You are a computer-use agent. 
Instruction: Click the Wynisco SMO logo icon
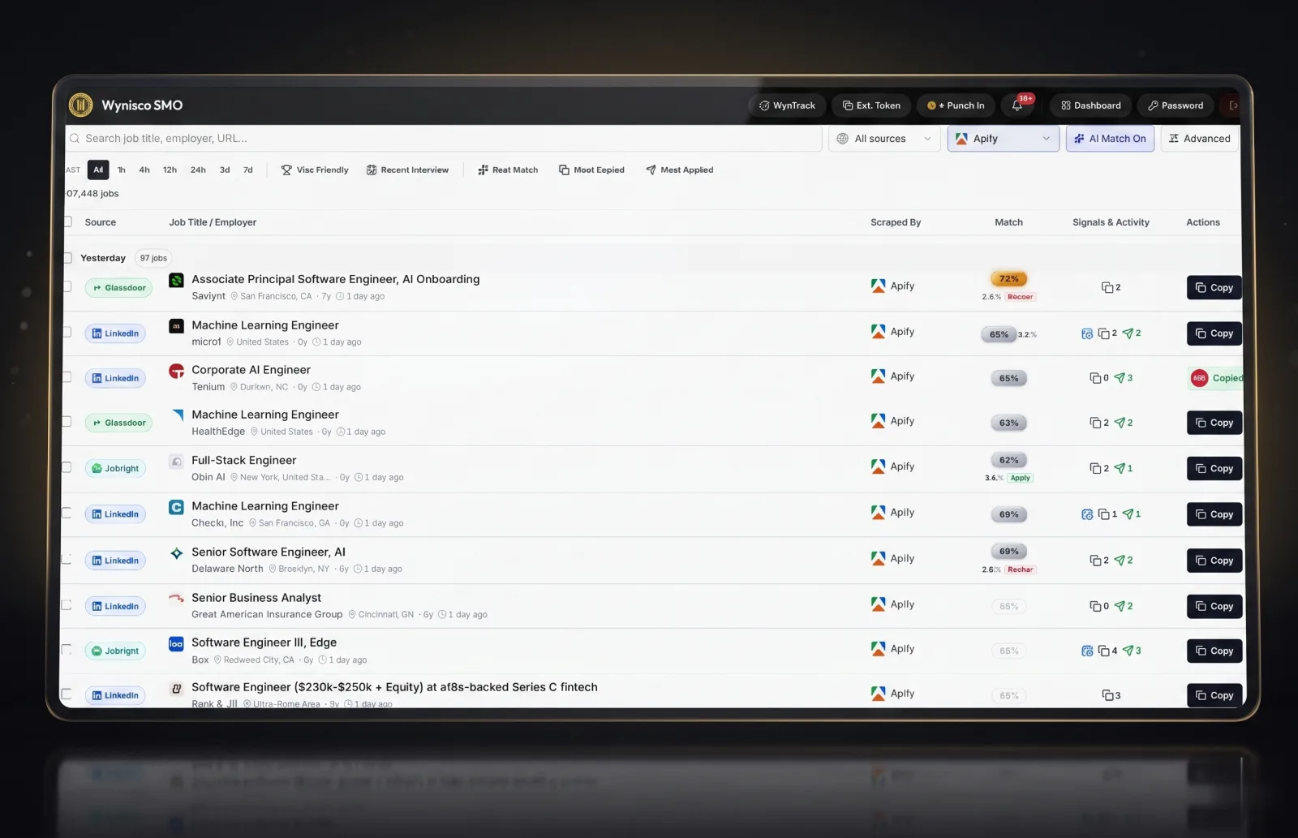[80, 105]
